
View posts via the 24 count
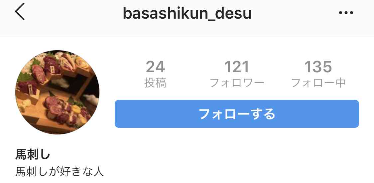pyautogui.click(x=155, y=67)
